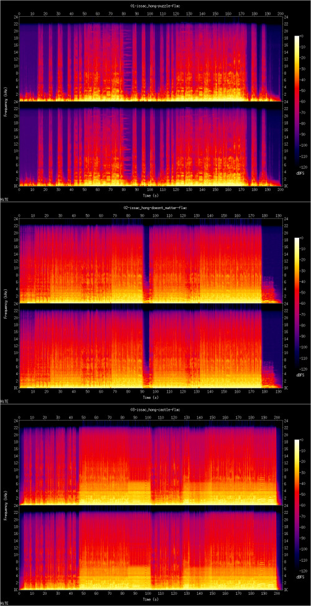The image size is (311, 606).
Task: Click the 200 tick on puzzle top time axis
Action: 280,13
